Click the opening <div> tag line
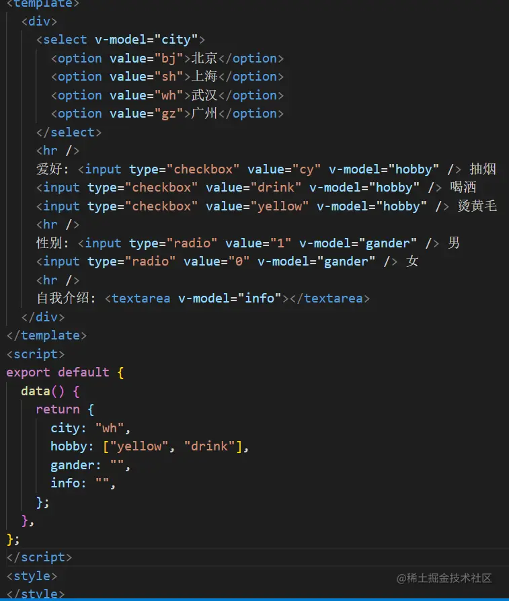Image resolution: width=509 pixels, height=601 pixels. (39, 21)
